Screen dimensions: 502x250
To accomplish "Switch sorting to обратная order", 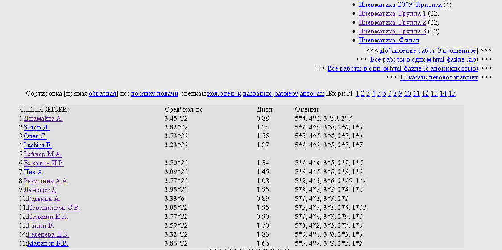I will tap(102, 93).
